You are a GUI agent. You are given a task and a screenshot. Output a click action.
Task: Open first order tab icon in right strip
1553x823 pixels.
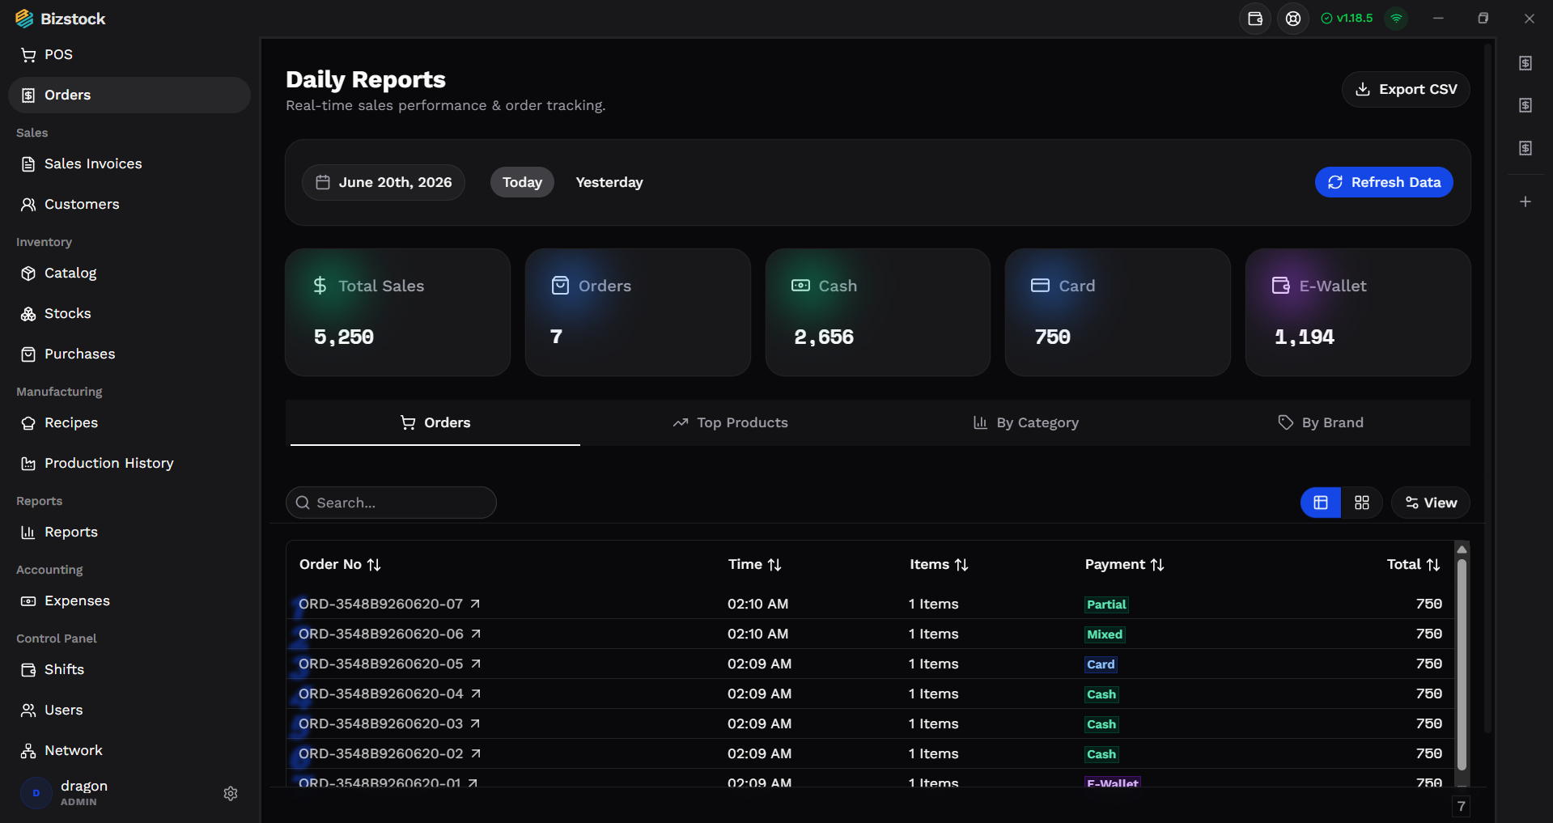(x=1525, y=63)
